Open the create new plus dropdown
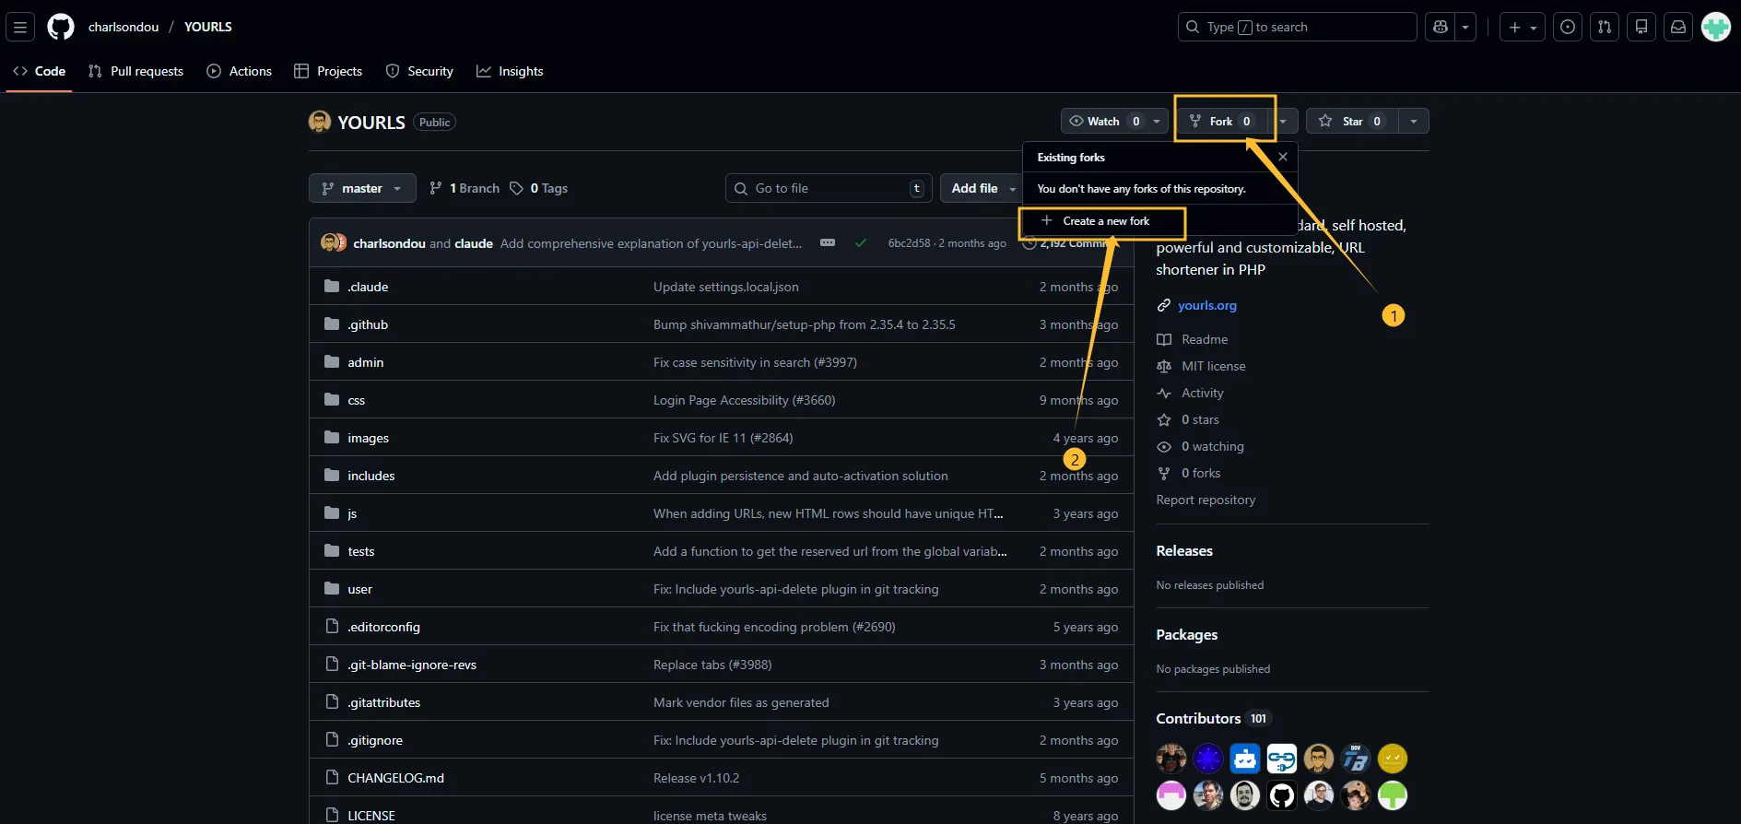Image resolution: width=1741 pixels, height=824 pixels. click(1522, 27)
